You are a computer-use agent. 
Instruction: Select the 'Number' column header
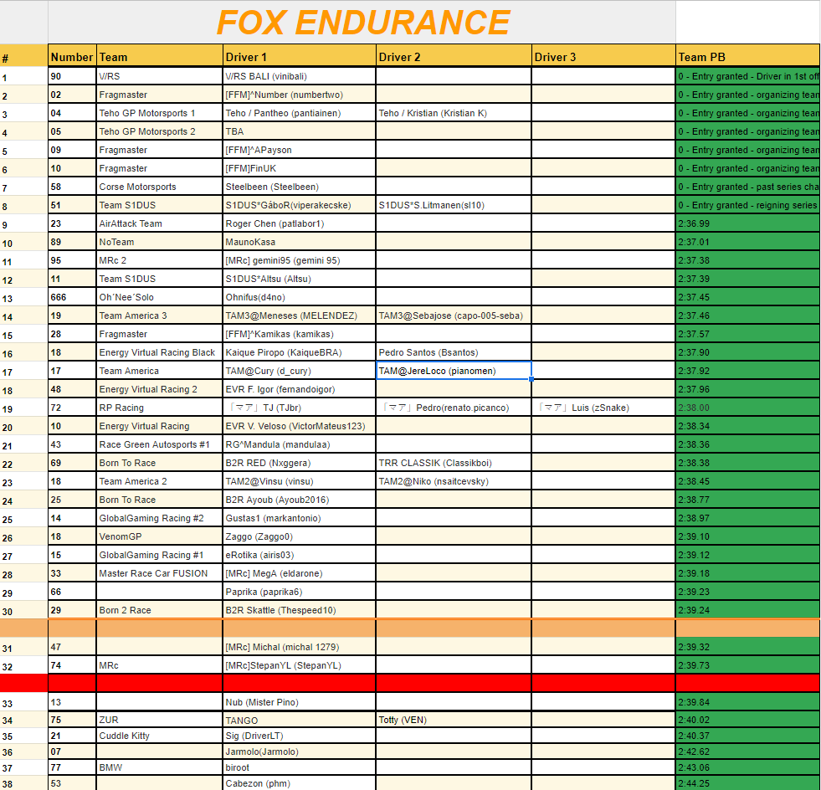72,57
